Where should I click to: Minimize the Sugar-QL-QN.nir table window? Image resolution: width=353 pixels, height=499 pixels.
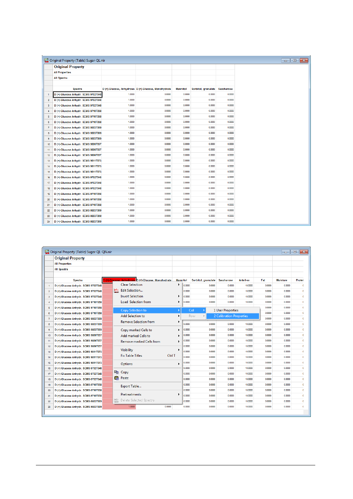coord(285,252)
